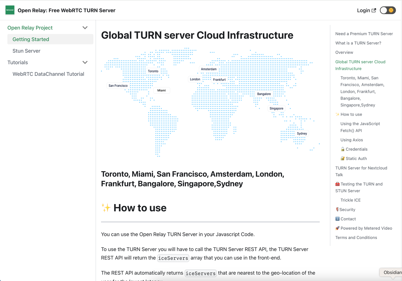
Task: Toggle dark mode with the theme switch
Action: pyautogui.click(x=387, y=10)
